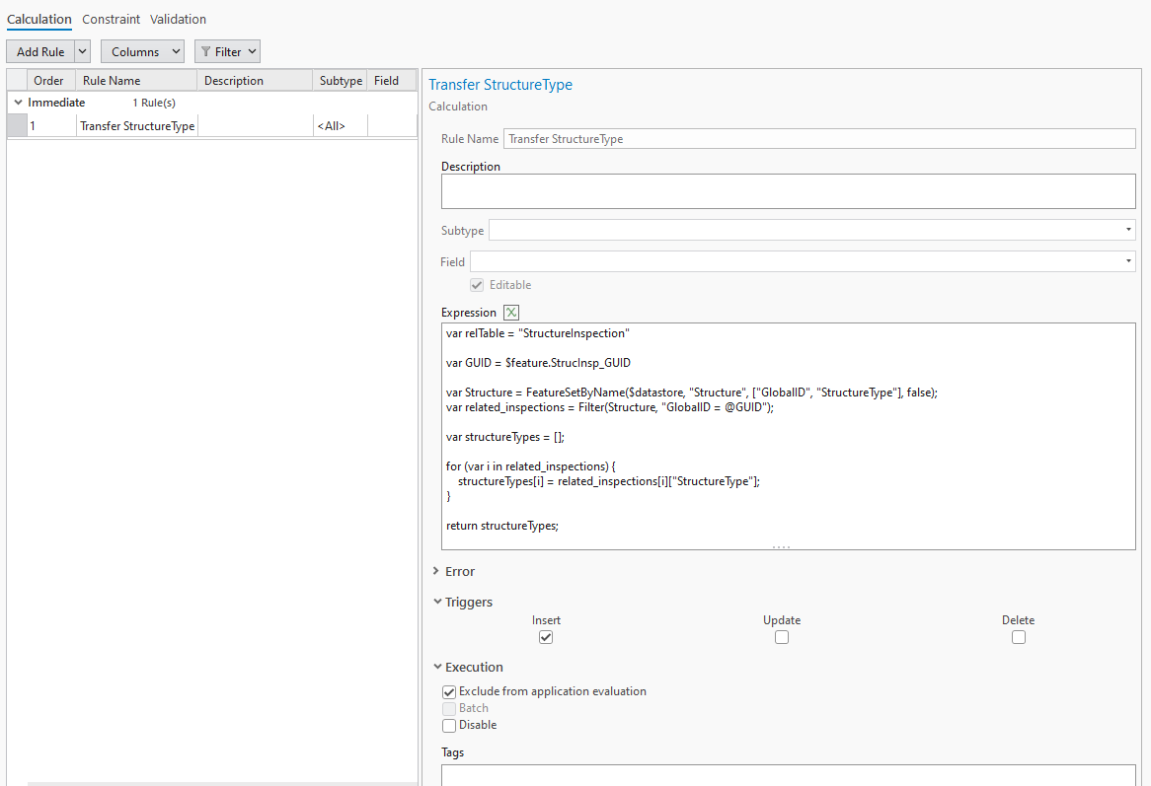1151x786 pixels.
Task: Uncheck the Insert trigger checkbox
Action: click(546, 636)
